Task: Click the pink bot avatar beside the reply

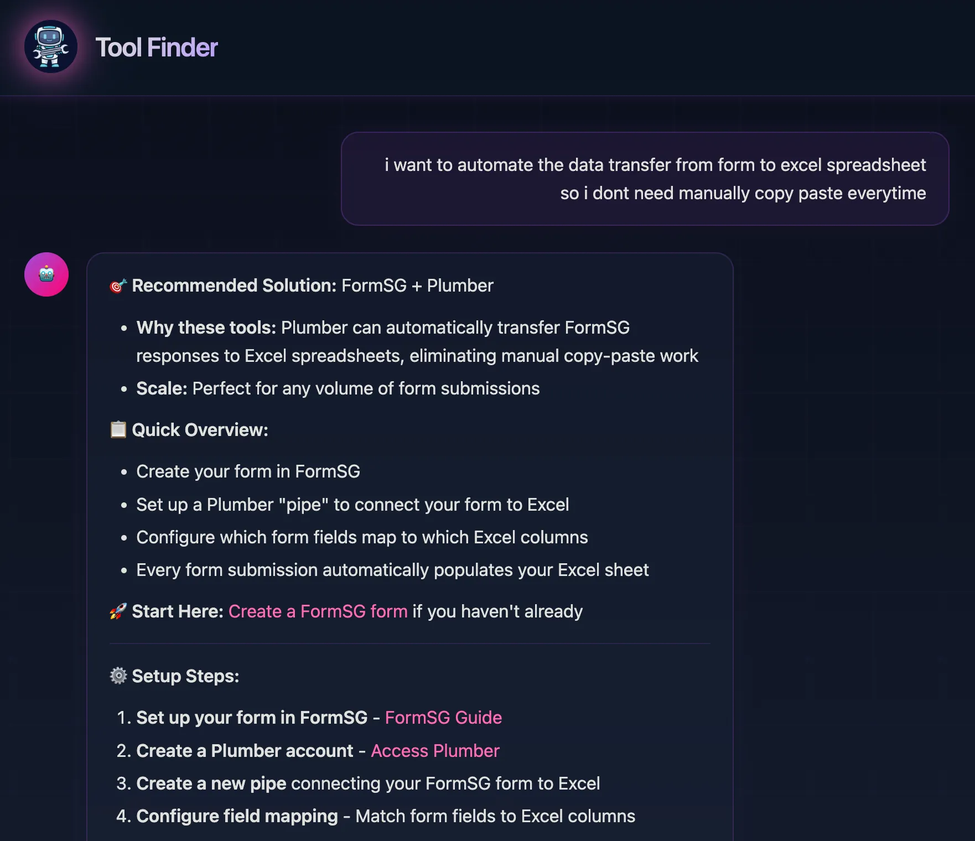Action: pyautogui.click(x=46, y=274)
